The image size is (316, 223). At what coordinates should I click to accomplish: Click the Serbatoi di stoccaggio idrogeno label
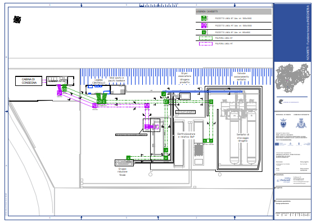pyautogui.click(x=243, y=138)
